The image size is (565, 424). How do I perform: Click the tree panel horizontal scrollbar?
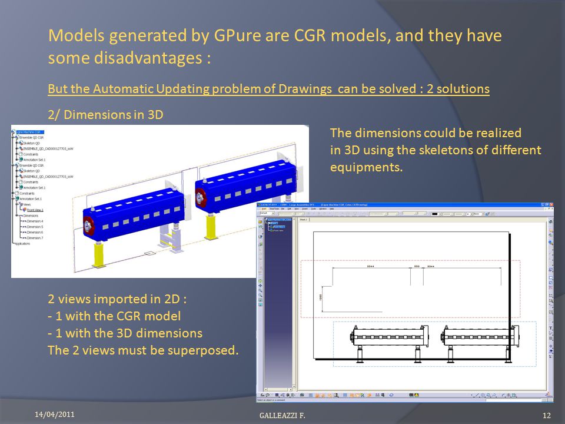(x=278, y=389)
